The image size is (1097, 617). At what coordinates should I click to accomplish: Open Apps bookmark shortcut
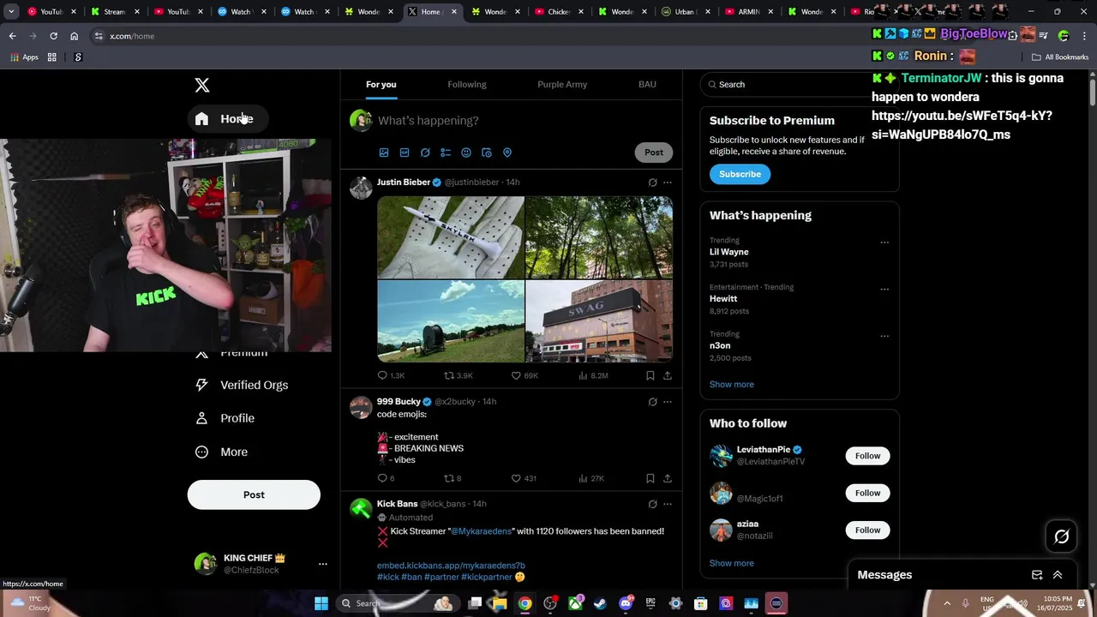coord(24,57)
